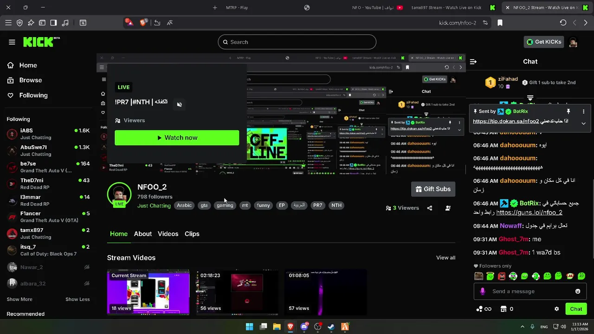Unmute the stream preview volume icon
This screenshot has width=594, height=334.
pyautogui.click(x=179, y=104)
